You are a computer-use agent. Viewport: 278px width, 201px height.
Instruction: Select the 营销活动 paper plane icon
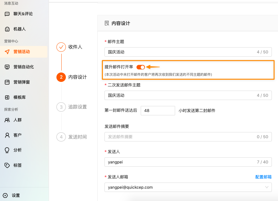[x=7, y=52]
